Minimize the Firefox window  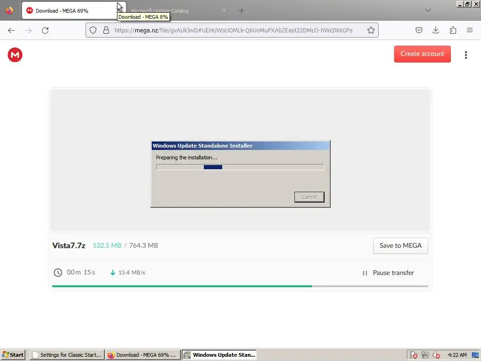(459, 4)
